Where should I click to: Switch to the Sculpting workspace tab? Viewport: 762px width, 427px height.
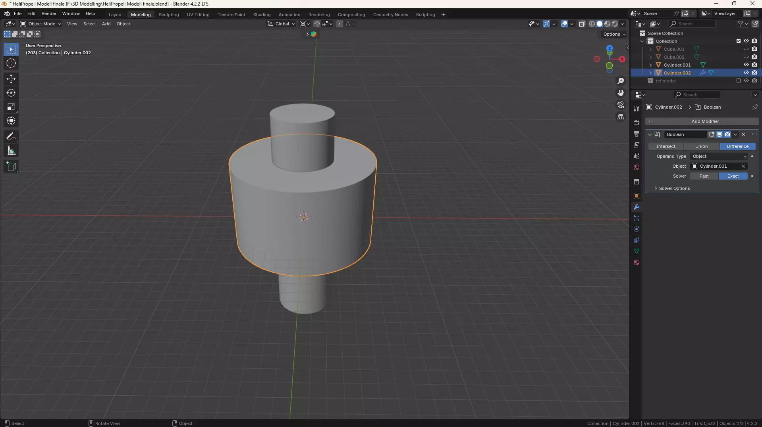[x=169, y=15]
